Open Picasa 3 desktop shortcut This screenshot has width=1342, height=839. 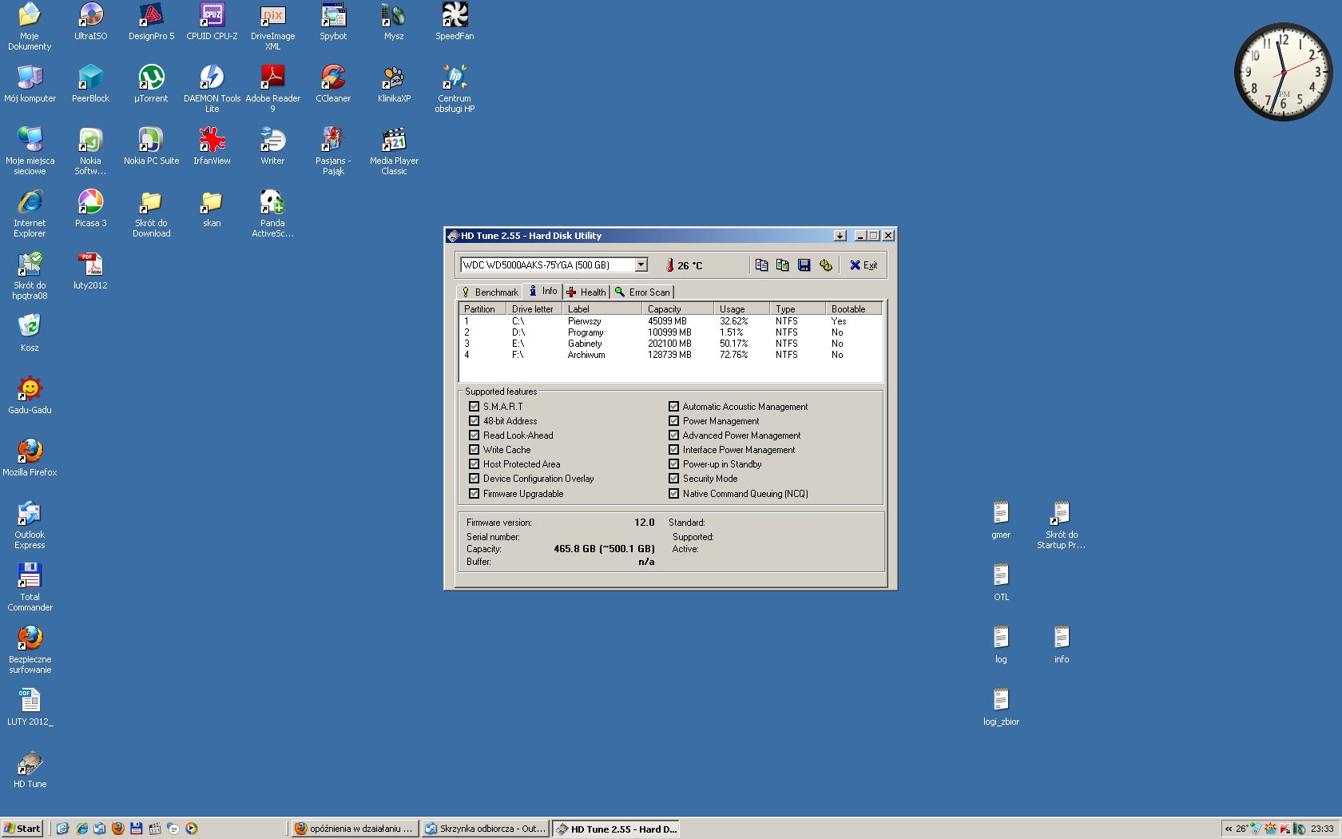[90, 209]
